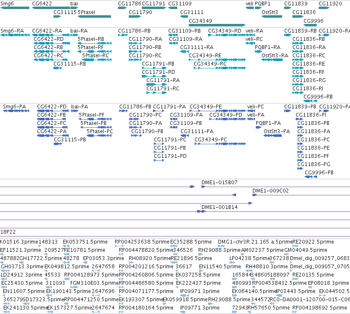The height and width of the screenshot is (314, 350).
Task: Click EST EC35288.5prime
Action: [x=191, y=242]
